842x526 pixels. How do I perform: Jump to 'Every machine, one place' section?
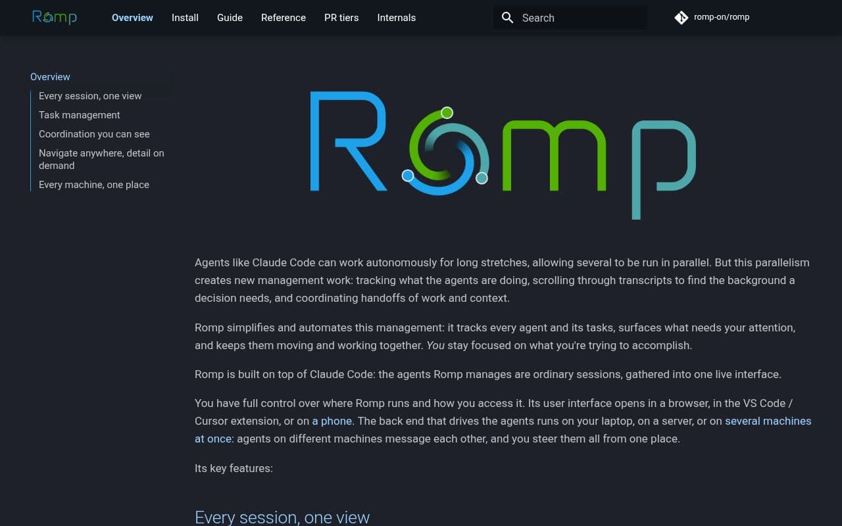tap(93, 185)
